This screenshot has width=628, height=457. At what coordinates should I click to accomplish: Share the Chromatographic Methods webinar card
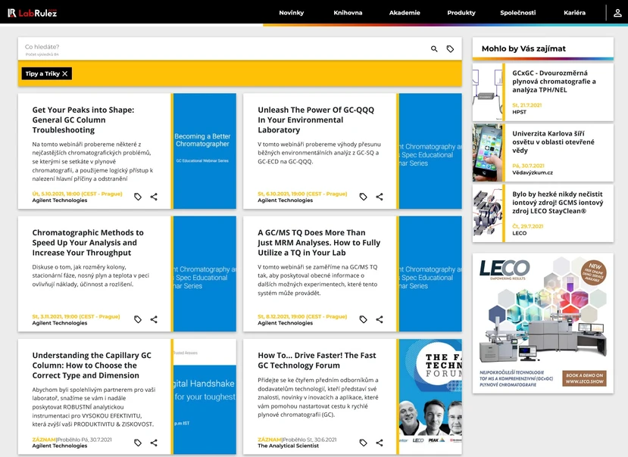pos(154,319)
